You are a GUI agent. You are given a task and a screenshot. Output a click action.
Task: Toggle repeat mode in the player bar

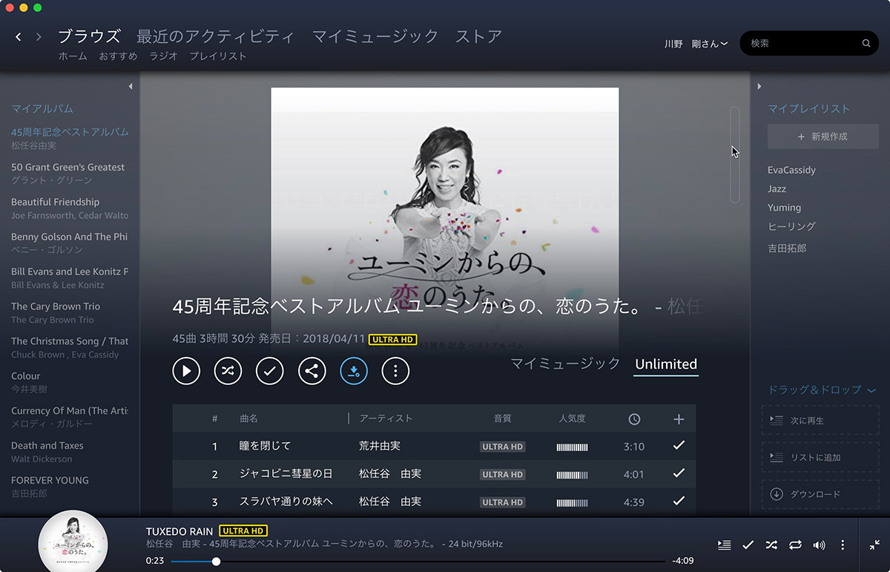coord(795,545)
